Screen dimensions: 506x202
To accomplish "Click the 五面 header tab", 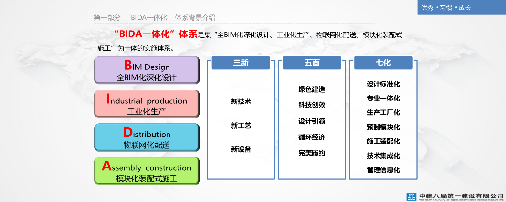I will point(312,63).
